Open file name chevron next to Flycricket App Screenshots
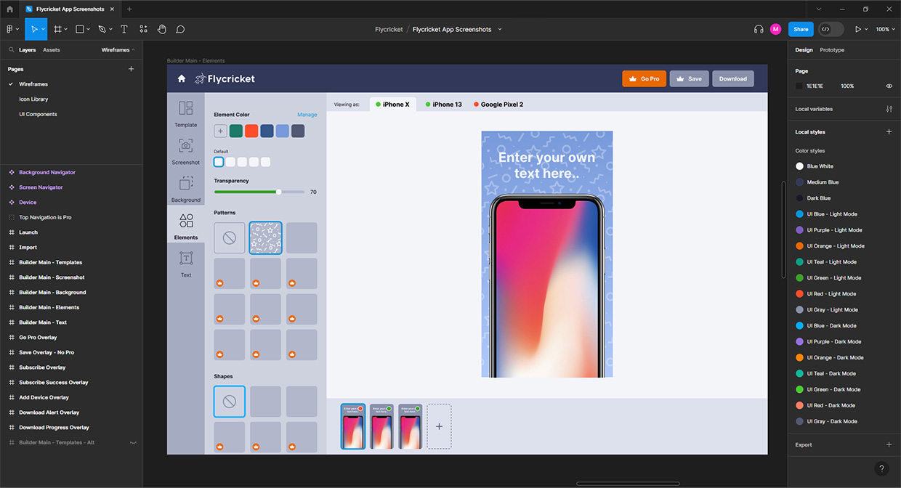Image resolution: width=901 pixels, height=488 pixels. [500, 29]
